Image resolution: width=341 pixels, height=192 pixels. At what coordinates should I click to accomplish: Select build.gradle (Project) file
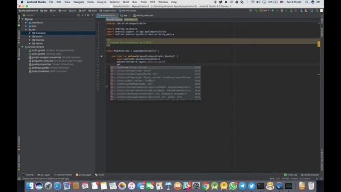point(51,51)
